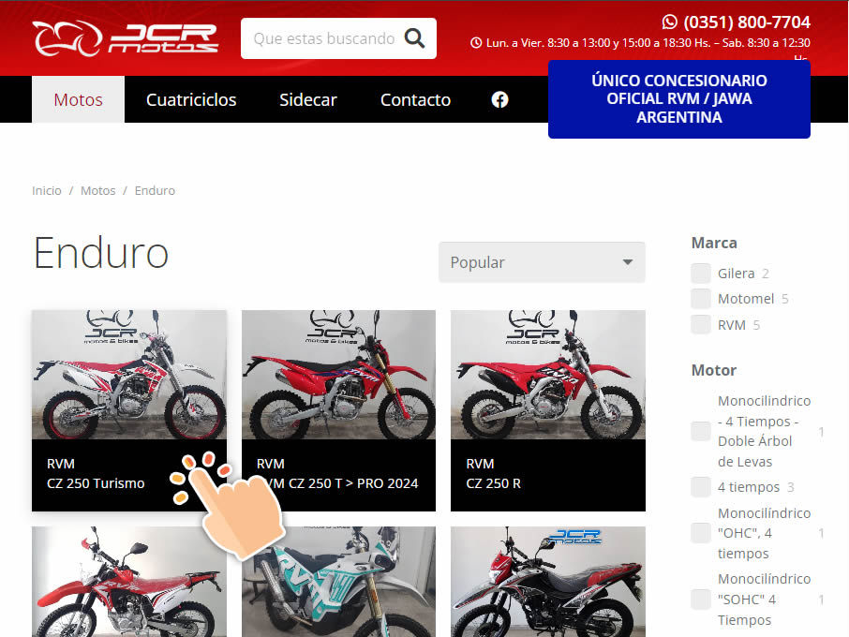The image size is (849, 637).
Task: Tick the Gilera brand checkbox
Action: 701,274
